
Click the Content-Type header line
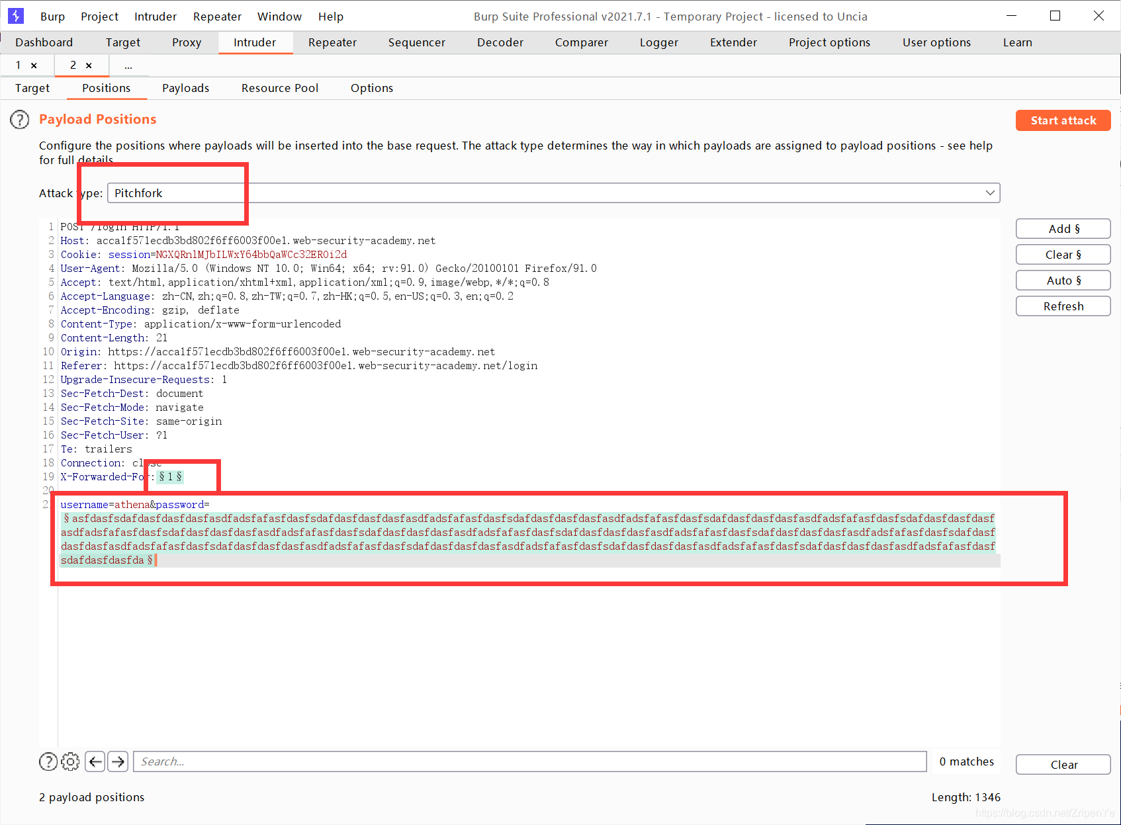(x=201, y=324)
